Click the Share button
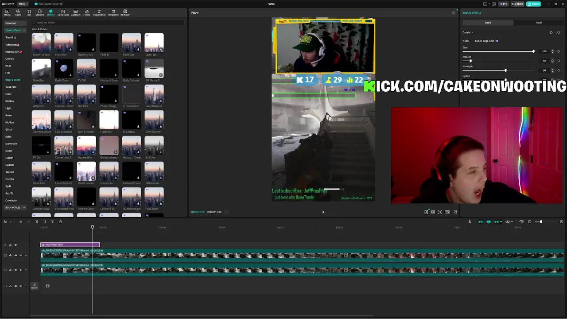Image resolution: width=567 pixels, height=319 pixels. (517, 4)
